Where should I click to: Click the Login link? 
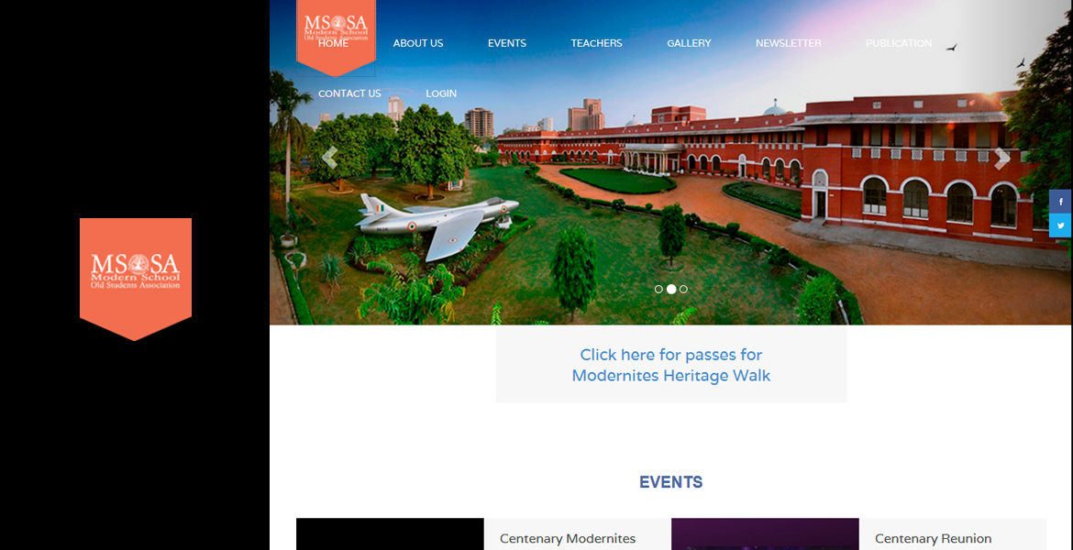coord(441,93)
